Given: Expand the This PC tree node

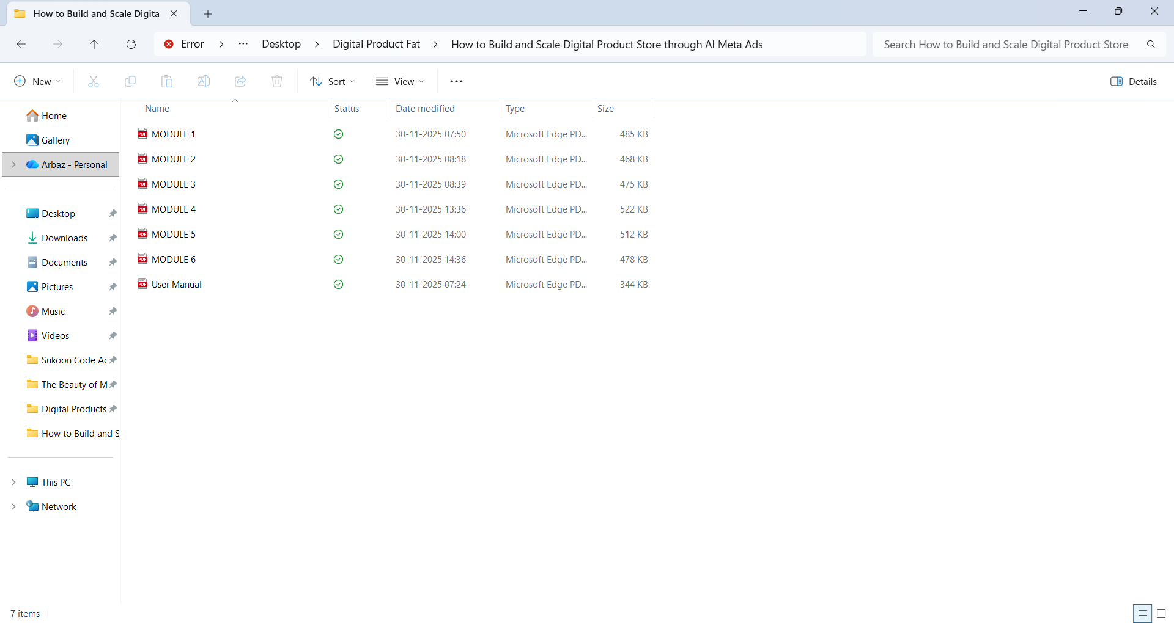Looking at the screenshot, I should coord(13,482).
